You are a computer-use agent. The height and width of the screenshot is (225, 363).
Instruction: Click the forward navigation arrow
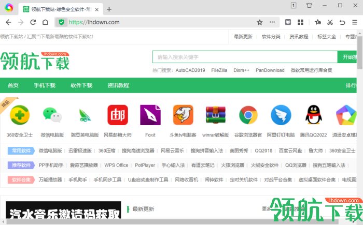click(x=21, y=22)
